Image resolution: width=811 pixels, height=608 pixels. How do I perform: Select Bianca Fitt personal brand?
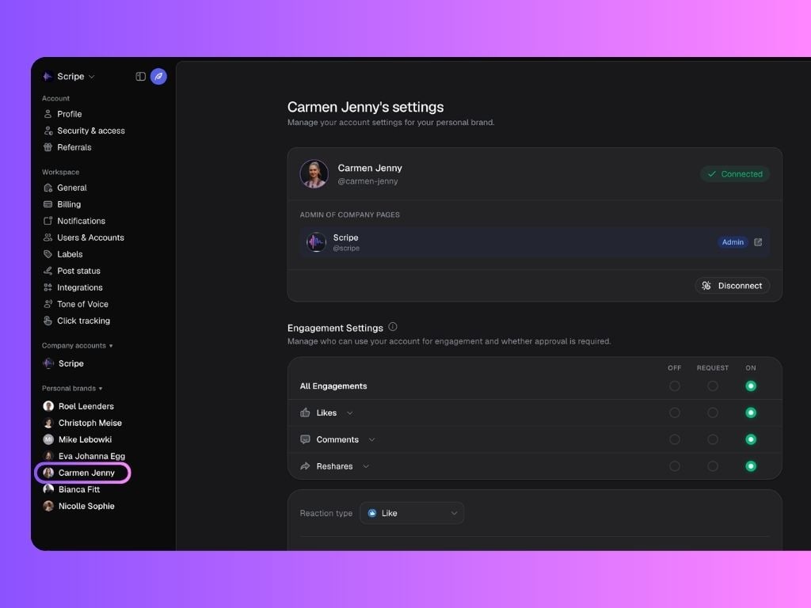point(79,489)
